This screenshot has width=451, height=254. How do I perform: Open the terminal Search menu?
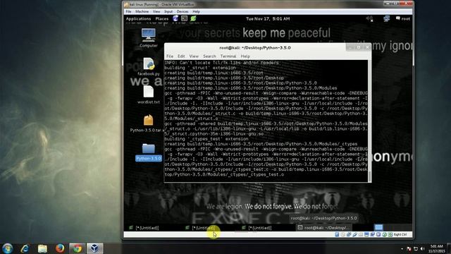pyautogui.click(x=209, y=56)
